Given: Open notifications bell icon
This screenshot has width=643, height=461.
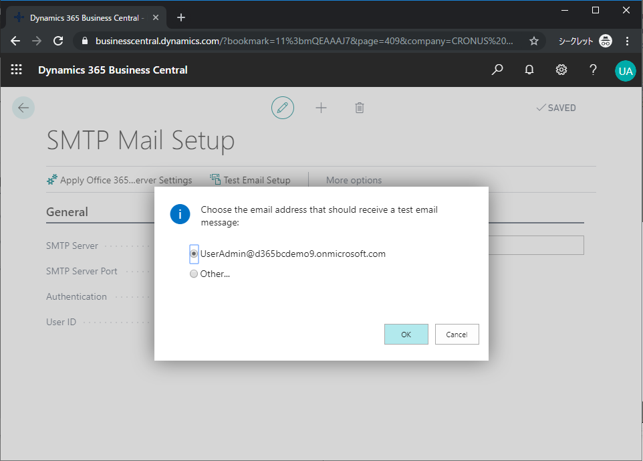Looking at the screenshot, I should (529, 70).
